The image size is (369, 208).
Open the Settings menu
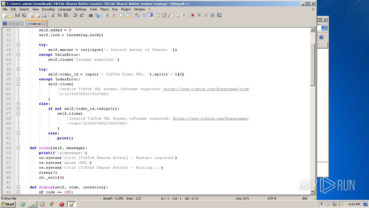[x=81, y=9]
